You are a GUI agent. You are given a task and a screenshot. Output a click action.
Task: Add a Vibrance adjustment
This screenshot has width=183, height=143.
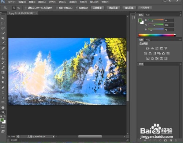coord(166,48)
